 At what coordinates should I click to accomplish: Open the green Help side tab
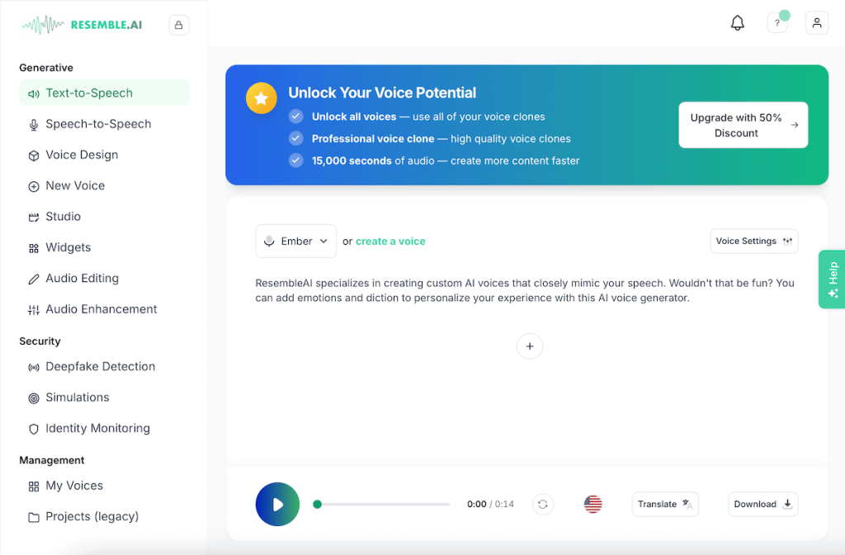pyautogui.click(x=832, y=280)
